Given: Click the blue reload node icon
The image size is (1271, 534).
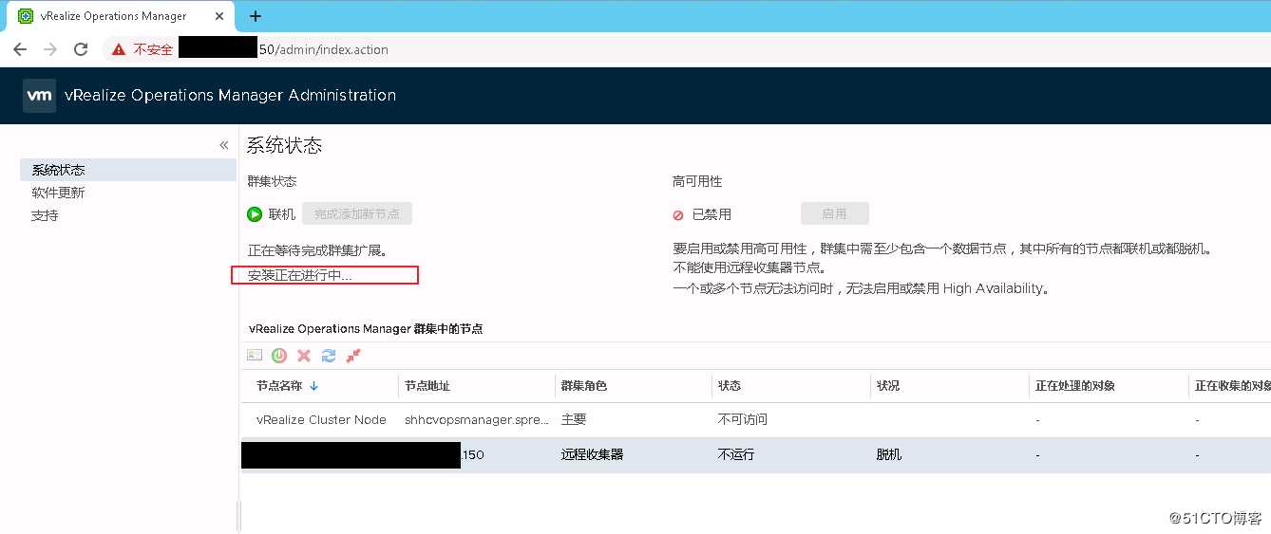Looking at the screenshot, I should 329,356.
